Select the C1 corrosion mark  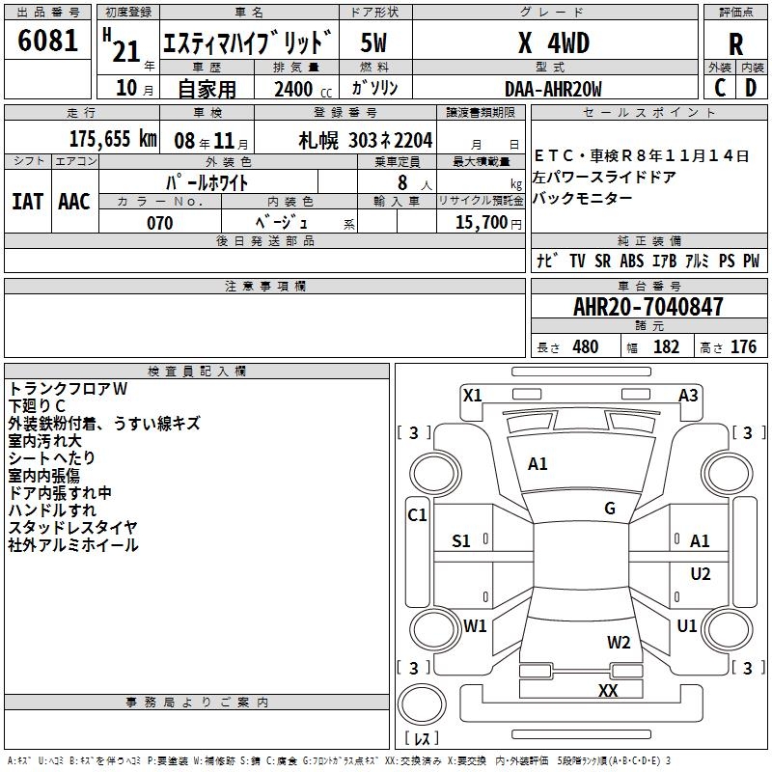418,515
